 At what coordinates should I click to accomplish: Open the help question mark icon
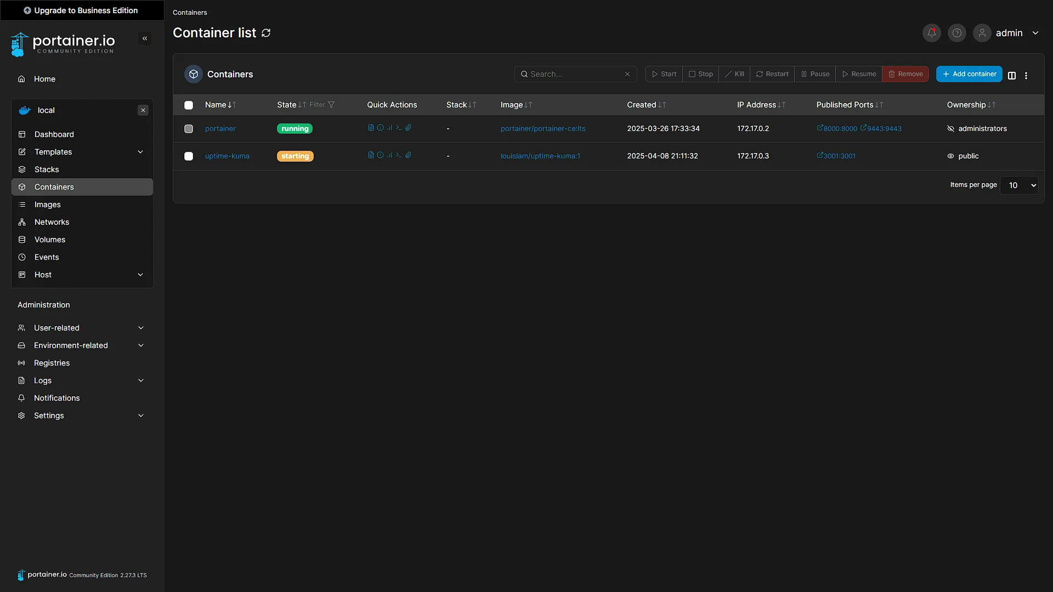(956, 33)
